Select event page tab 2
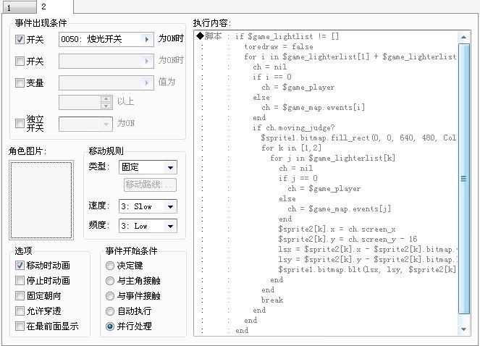The width and height of the screenshot is (480, 346). point(54,7)
